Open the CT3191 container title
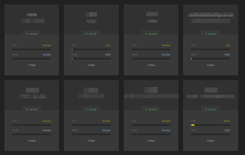The image size is (245, 155). [211, 90]
